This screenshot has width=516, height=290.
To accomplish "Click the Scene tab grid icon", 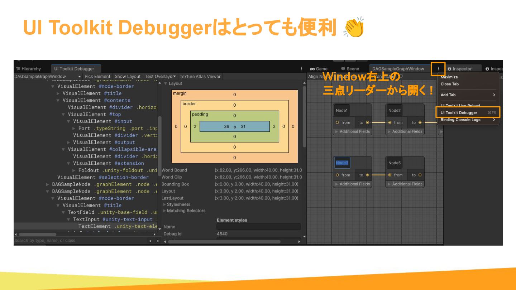I will pyautogui.click(x=343, y=69).
